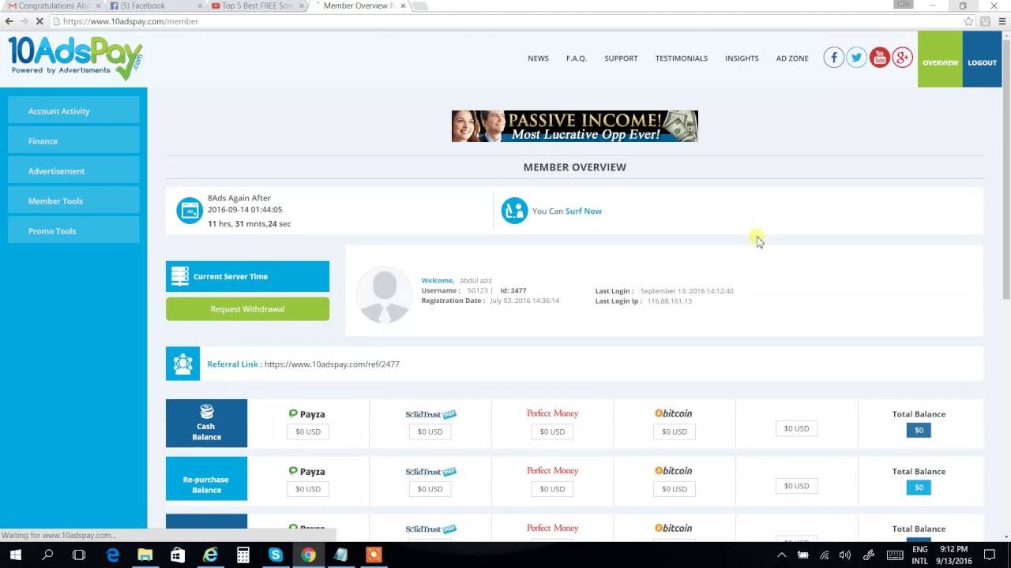Open Microsoft Edge from the taskbar
1011x568 pixels.
pyautogui.click(x=113, y=555)
